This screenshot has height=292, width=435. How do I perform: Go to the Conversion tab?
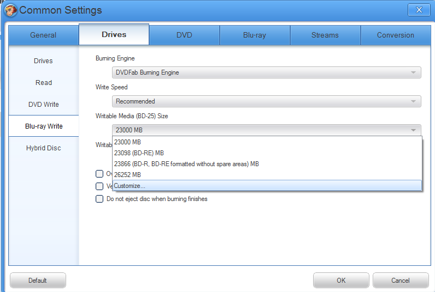pos(395,35)
